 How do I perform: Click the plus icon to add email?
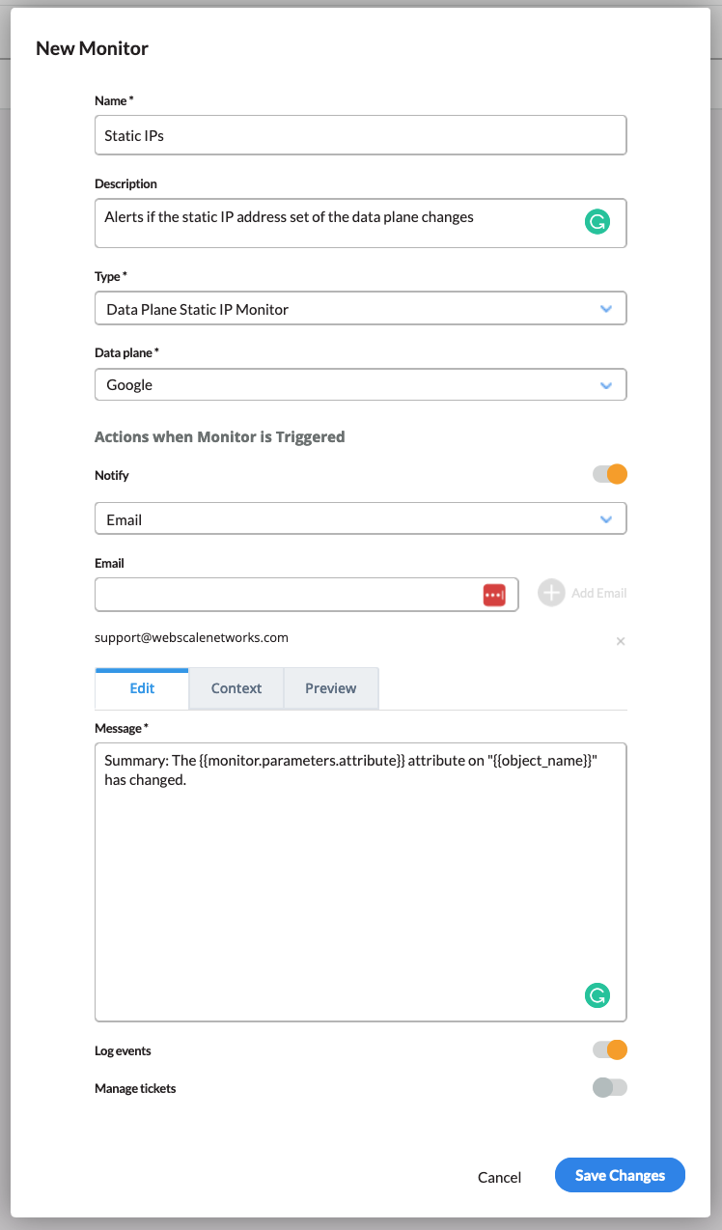551,593
